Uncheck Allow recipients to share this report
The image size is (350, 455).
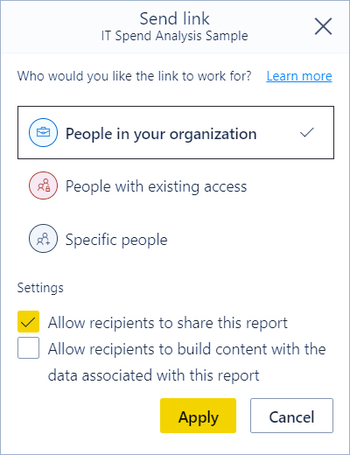coord(28,322)
